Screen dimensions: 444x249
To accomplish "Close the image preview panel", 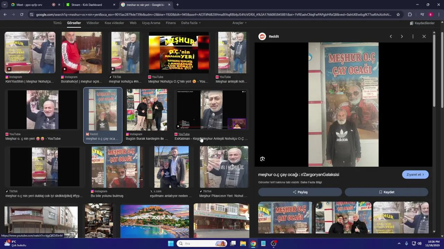I will [424, 36].
